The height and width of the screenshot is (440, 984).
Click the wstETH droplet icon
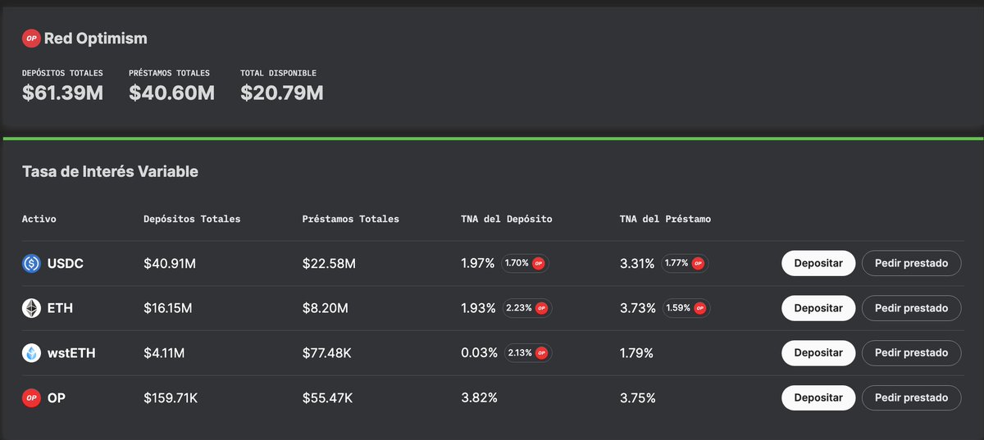point(31,353)
